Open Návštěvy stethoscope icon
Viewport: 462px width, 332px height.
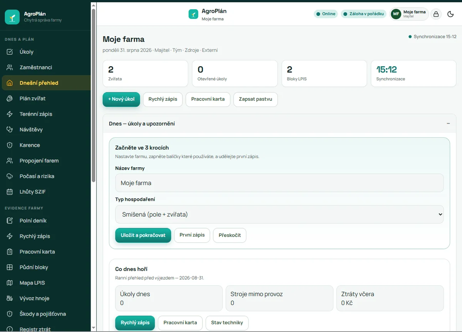coord(10,130)
